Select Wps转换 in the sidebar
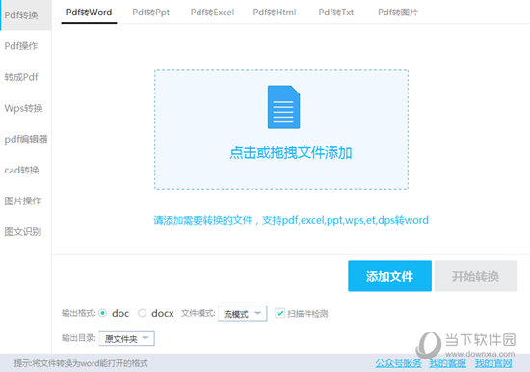The width and height of the screenshot is (530, 372). [23, 108]
